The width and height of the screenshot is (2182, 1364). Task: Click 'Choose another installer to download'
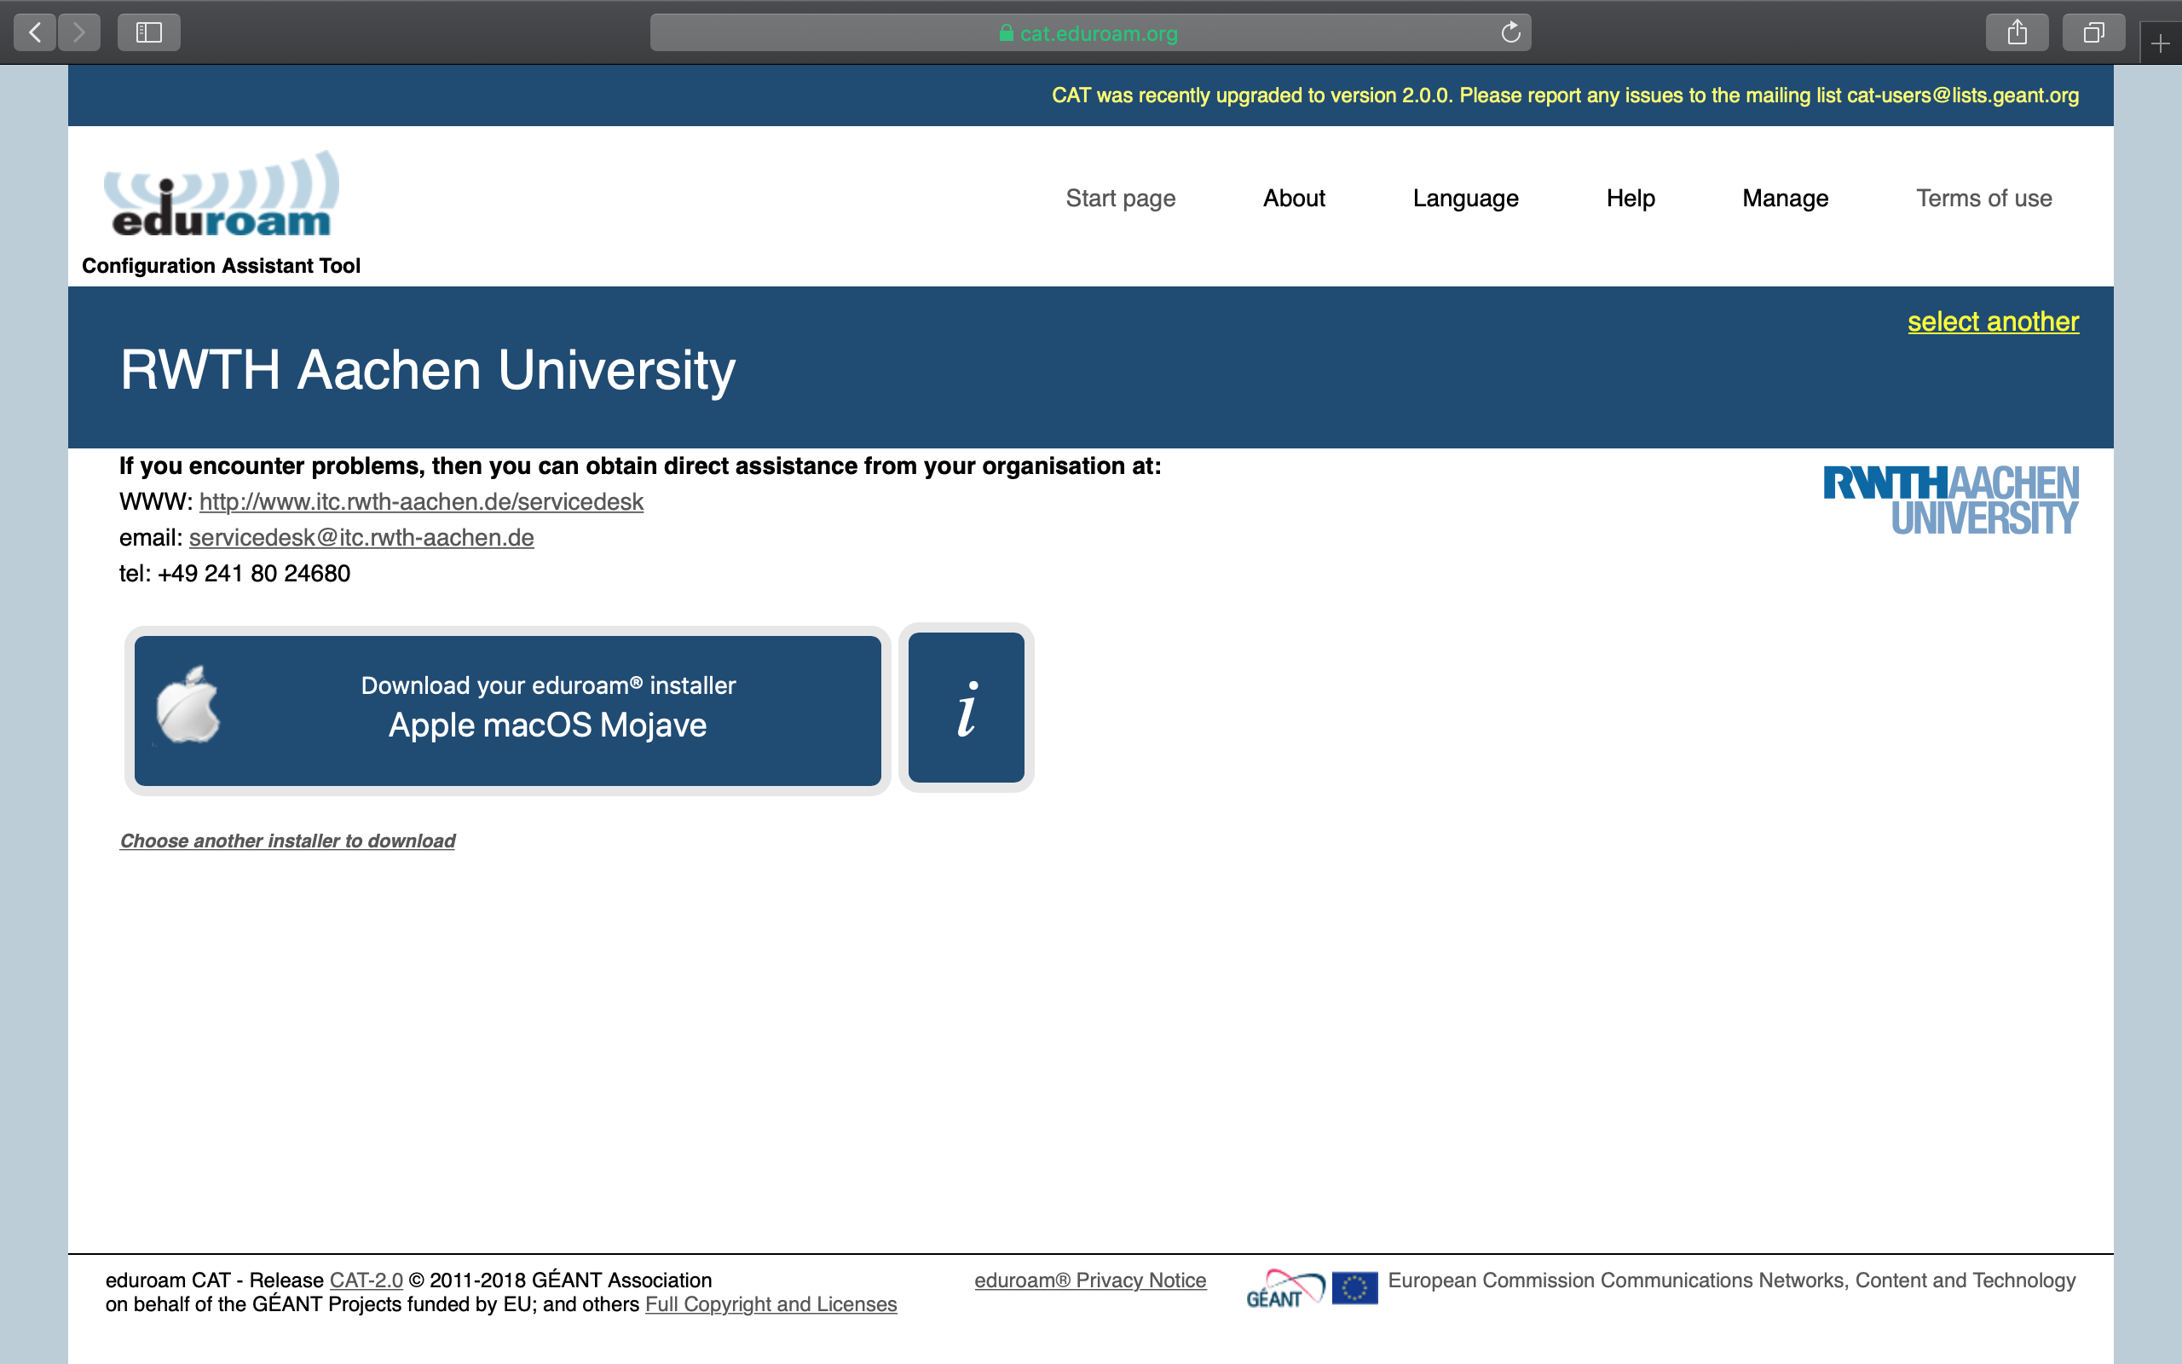coord(287,841)
